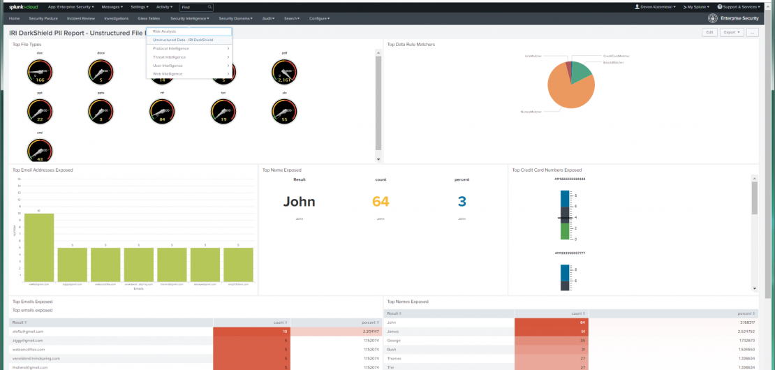Click down arrow of Top File Types scrollbar

pyautogui.click(x=378, y=159)
